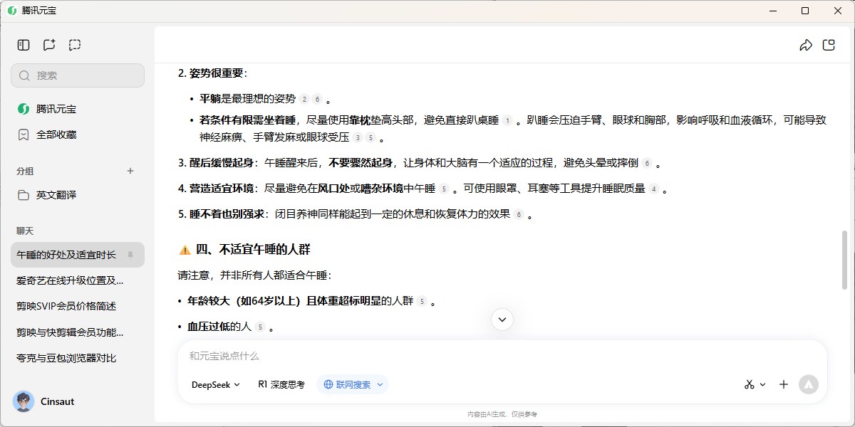Click the dashed-square screenshot icon in sidebar

pos(75,45)
